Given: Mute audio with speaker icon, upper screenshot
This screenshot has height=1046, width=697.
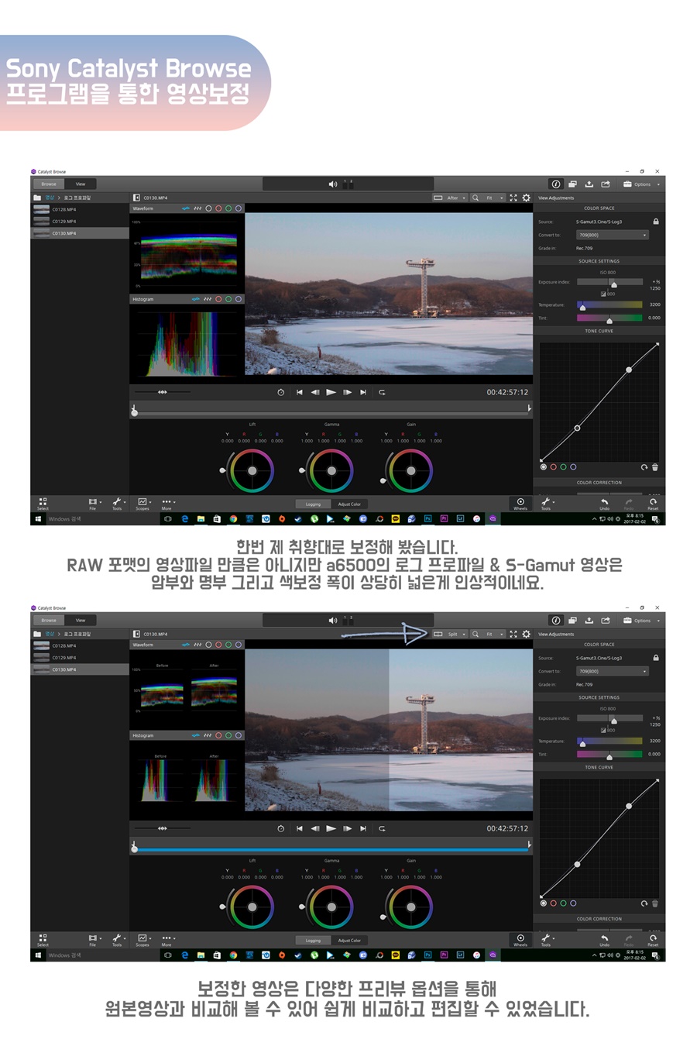Looking at the screenshot, I should tap(332, 184).
